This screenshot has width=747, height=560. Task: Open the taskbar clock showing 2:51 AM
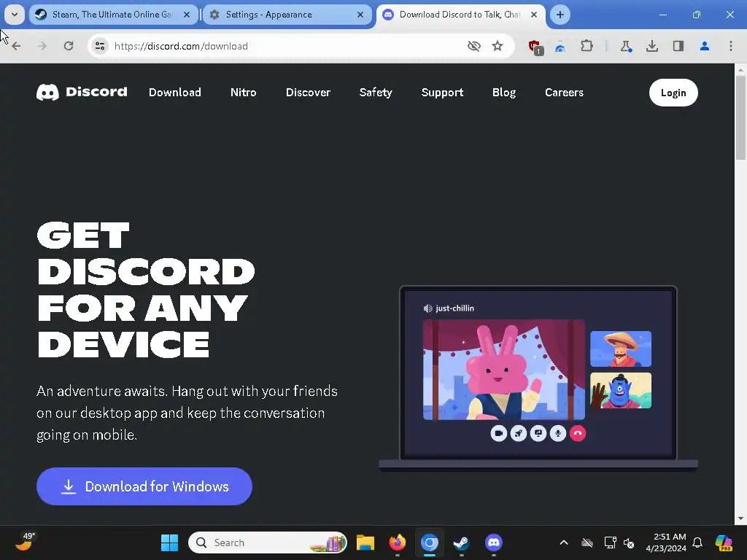[666, 542]
